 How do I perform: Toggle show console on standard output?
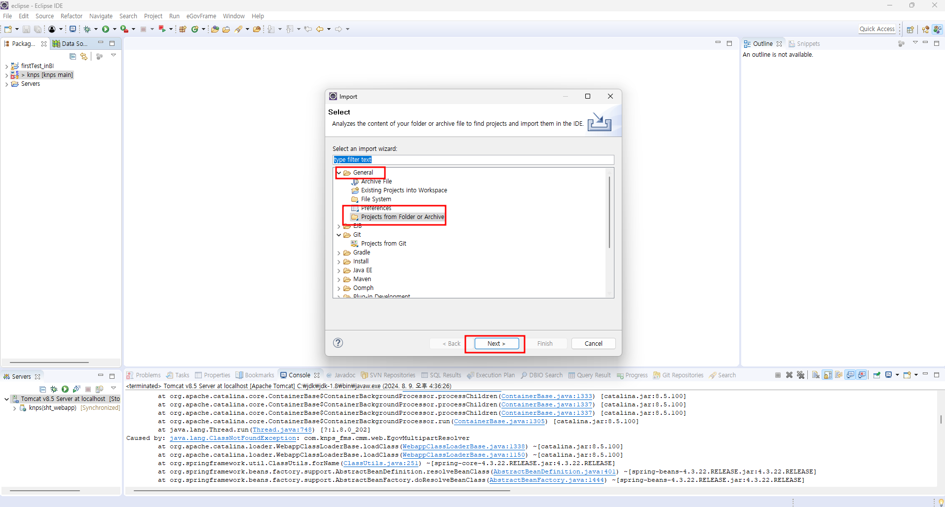point(850,375)
